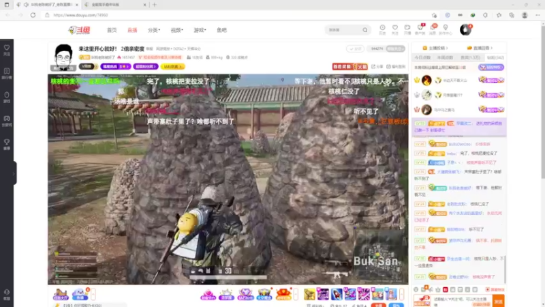Switch to the 本周点数 tab
Image resolution: width=545 pixels, height=307 pixels.
445,58
